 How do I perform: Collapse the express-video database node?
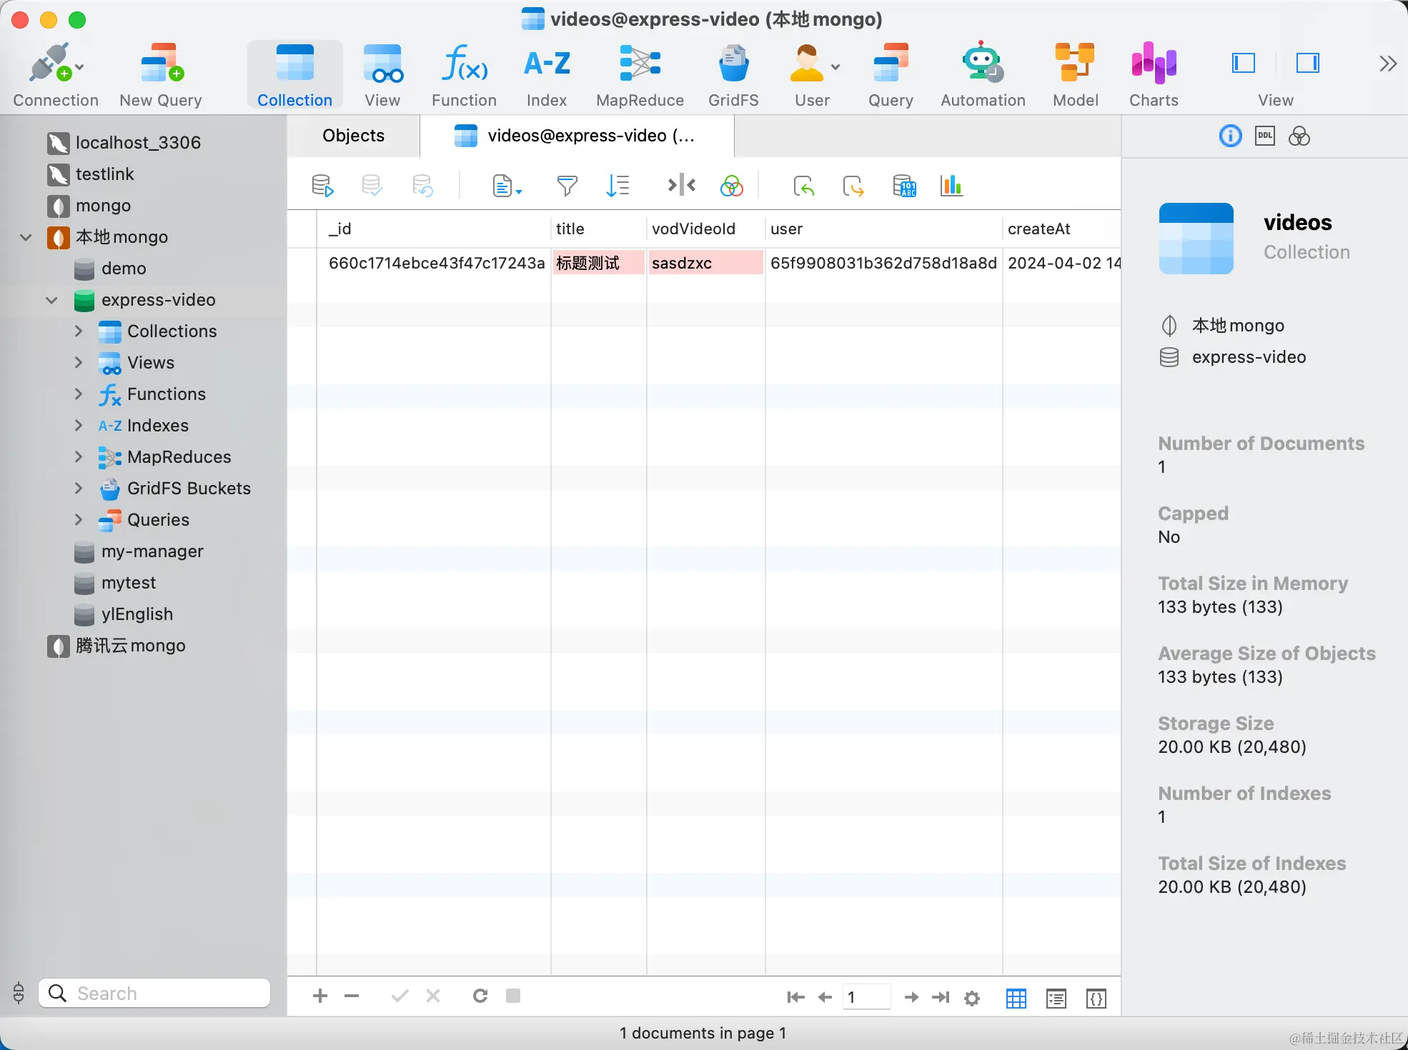(51, 300)
